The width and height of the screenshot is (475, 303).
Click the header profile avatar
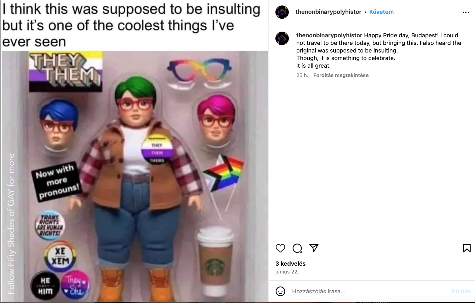[x=282, y=12]
